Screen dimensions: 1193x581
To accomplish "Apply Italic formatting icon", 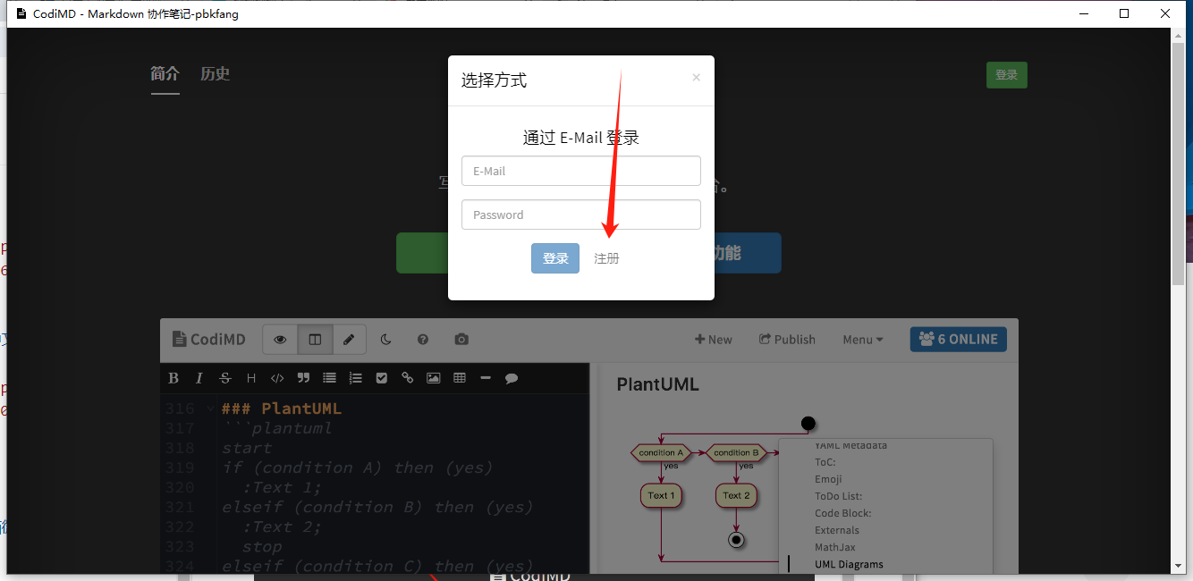I will coord(199,378).
